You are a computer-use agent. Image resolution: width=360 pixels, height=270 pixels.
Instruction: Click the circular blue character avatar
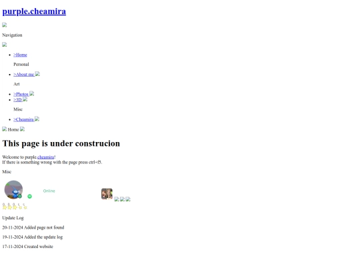click(13, 189)
